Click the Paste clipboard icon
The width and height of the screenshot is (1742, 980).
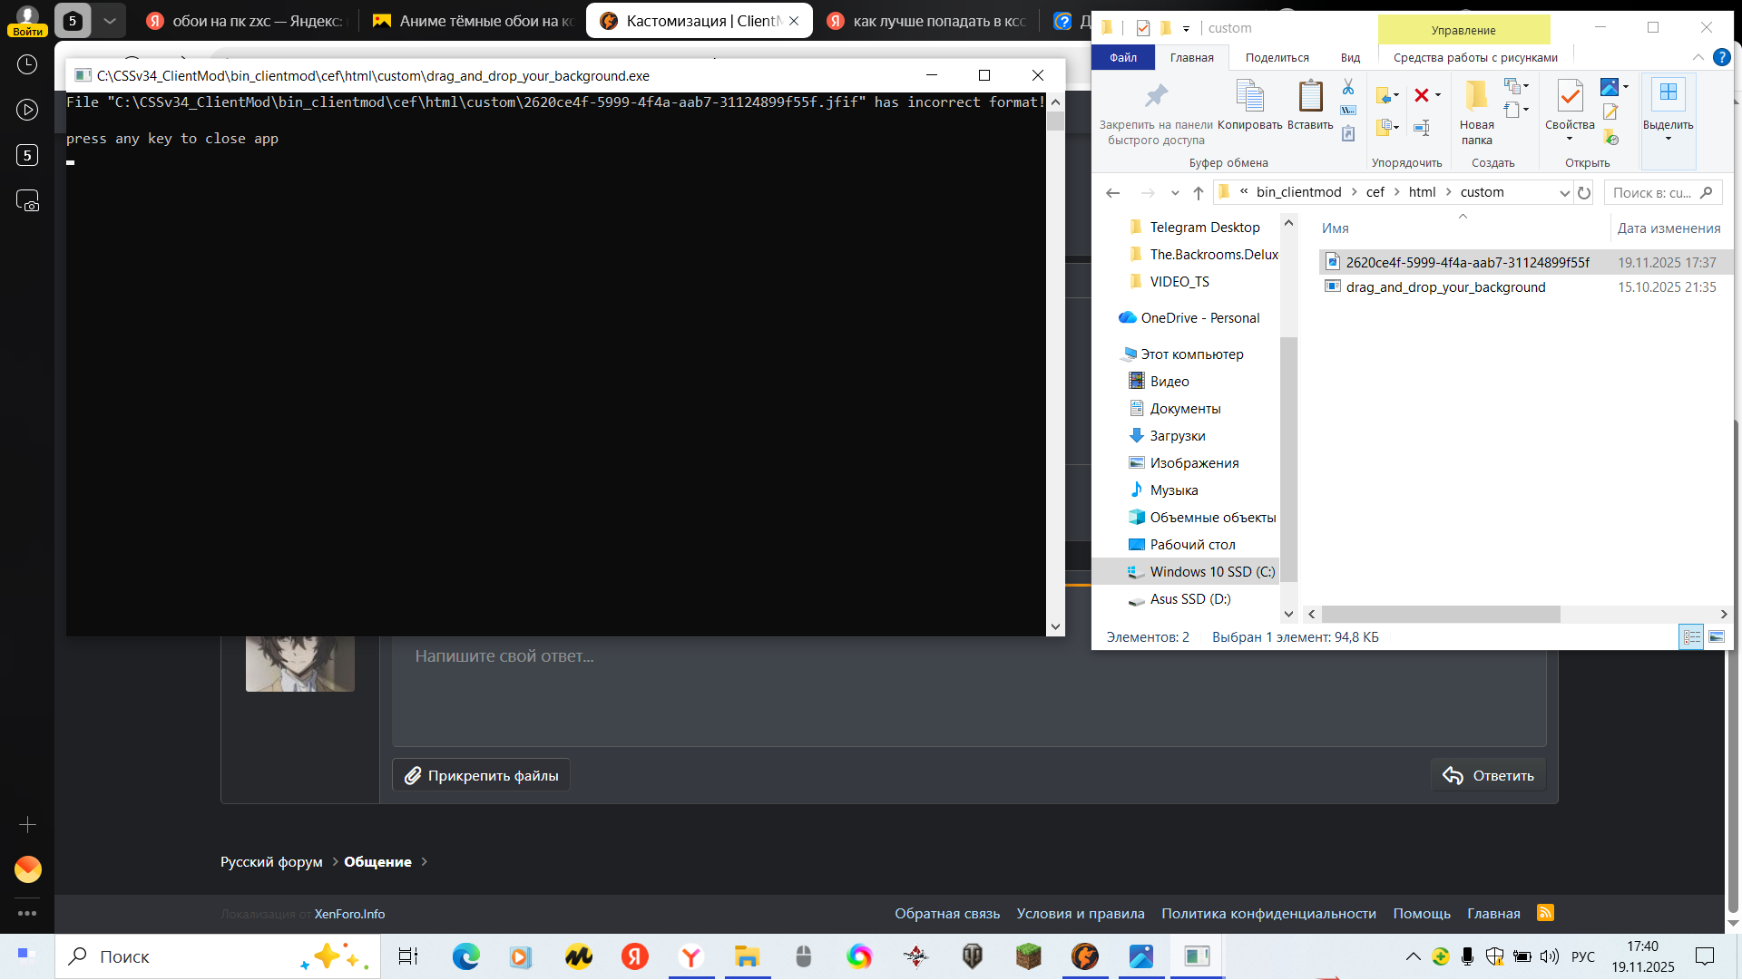1309,96
